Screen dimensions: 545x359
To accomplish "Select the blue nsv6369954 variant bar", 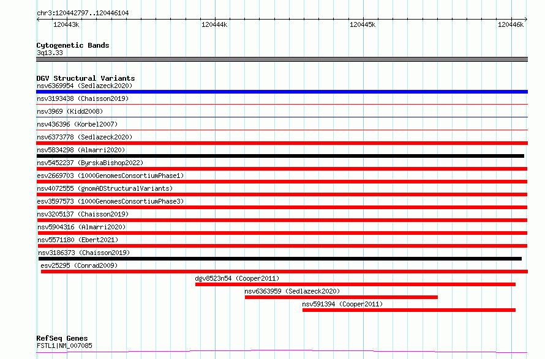I will tap(282, 92).
